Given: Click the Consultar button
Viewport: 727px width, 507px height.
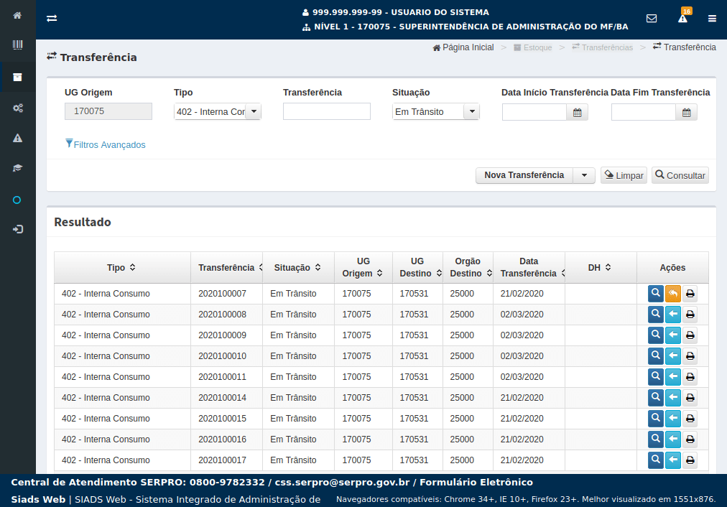Looking at the screenshot, I should pyautogui.click(x=680, y=175).
